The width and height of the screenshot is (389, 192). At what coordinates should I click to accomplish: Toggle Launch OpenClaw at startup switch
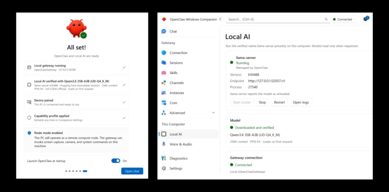[115, 161]
